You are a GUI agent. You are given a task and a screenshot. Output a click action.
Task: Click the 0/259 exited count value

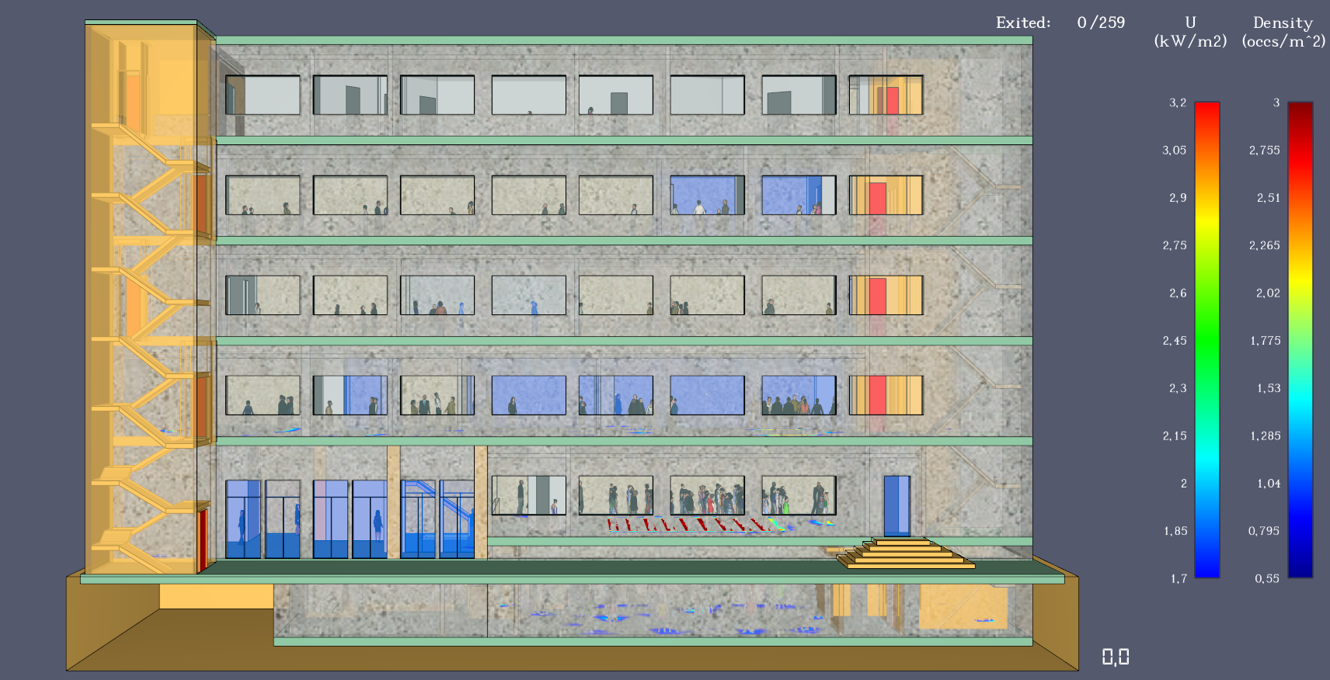point(1101,23)
